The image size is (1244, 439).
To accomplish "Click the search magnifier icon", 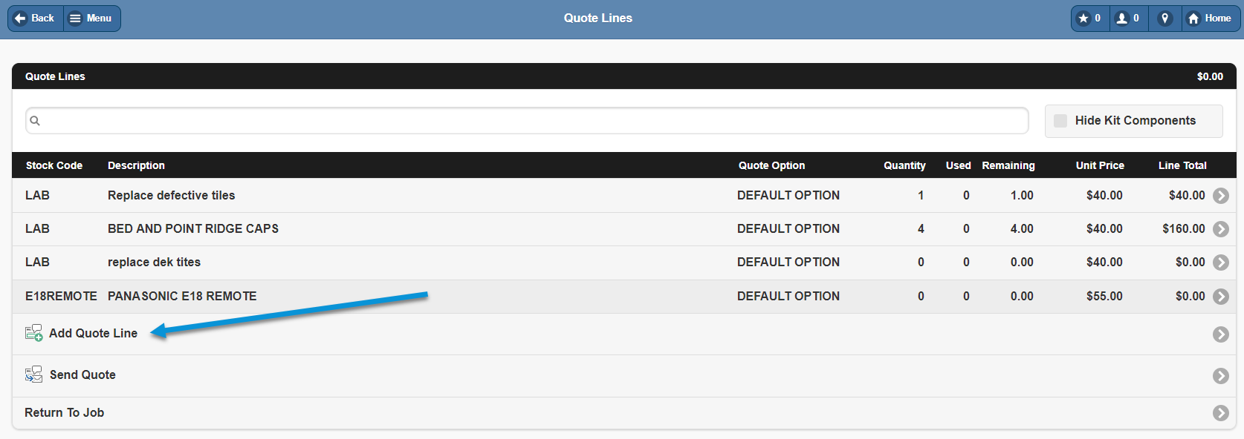I will click(x=35, y=121).
